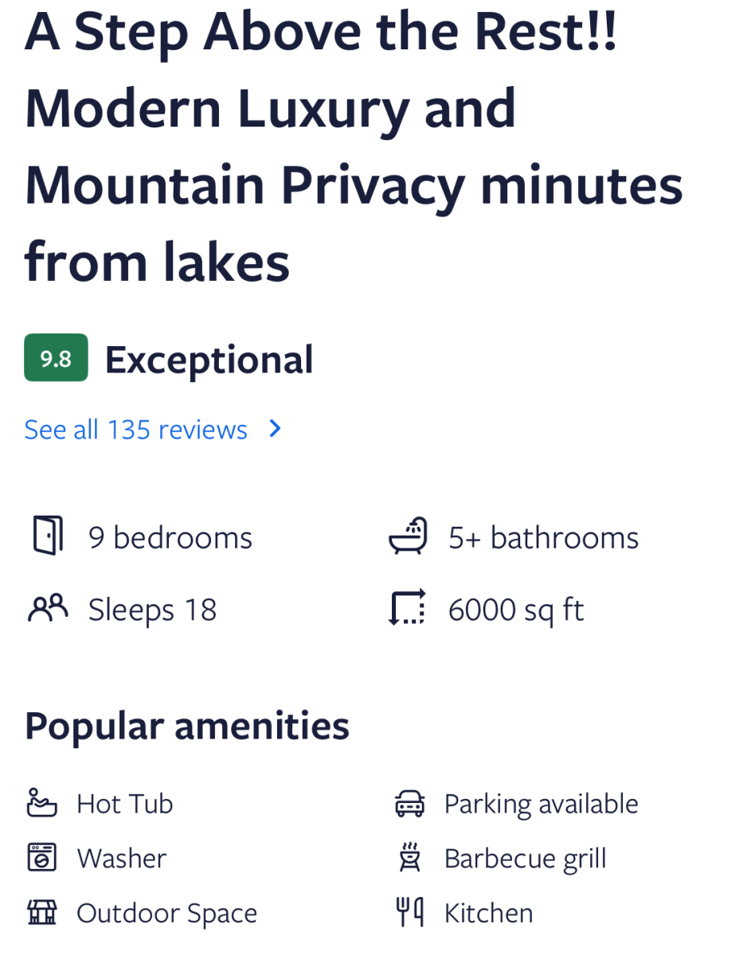Image resolution: width=751 pixels, height=955 pixels.
Task: Select the Exceptional rating label
Action: [x=209, y=360]
